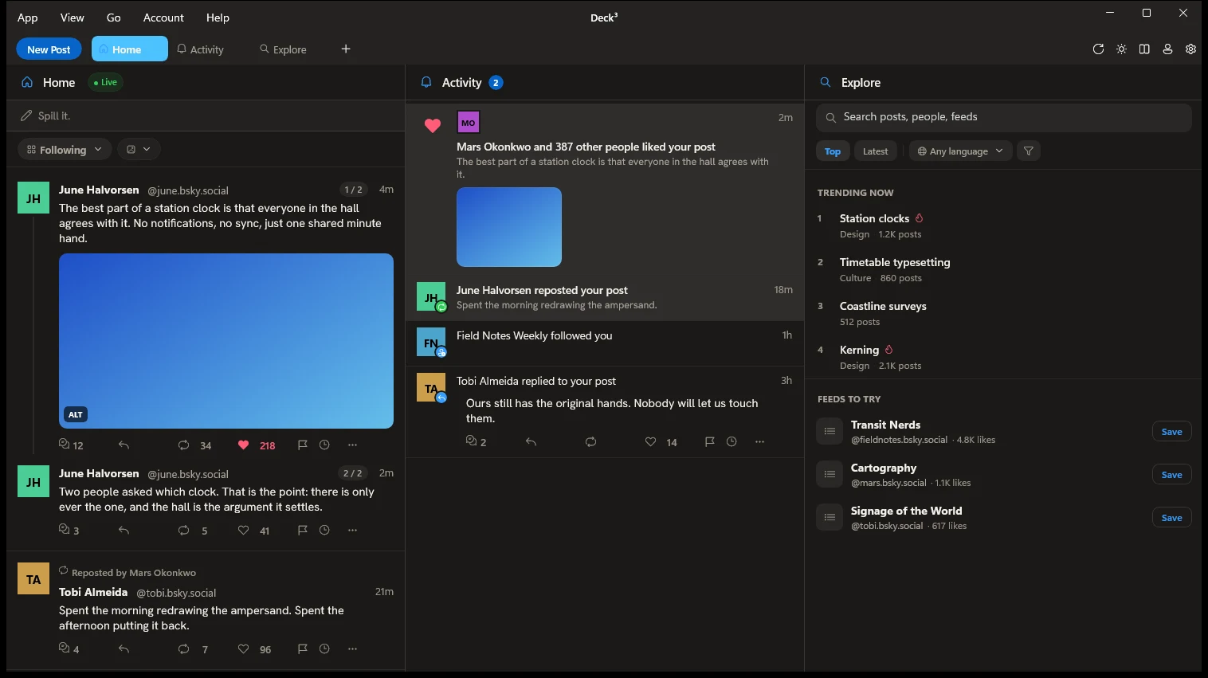Viewport: 1208px width, 678px height.
Task: Open the blue image thumbnail in Activity
Action: coord(509,227)
